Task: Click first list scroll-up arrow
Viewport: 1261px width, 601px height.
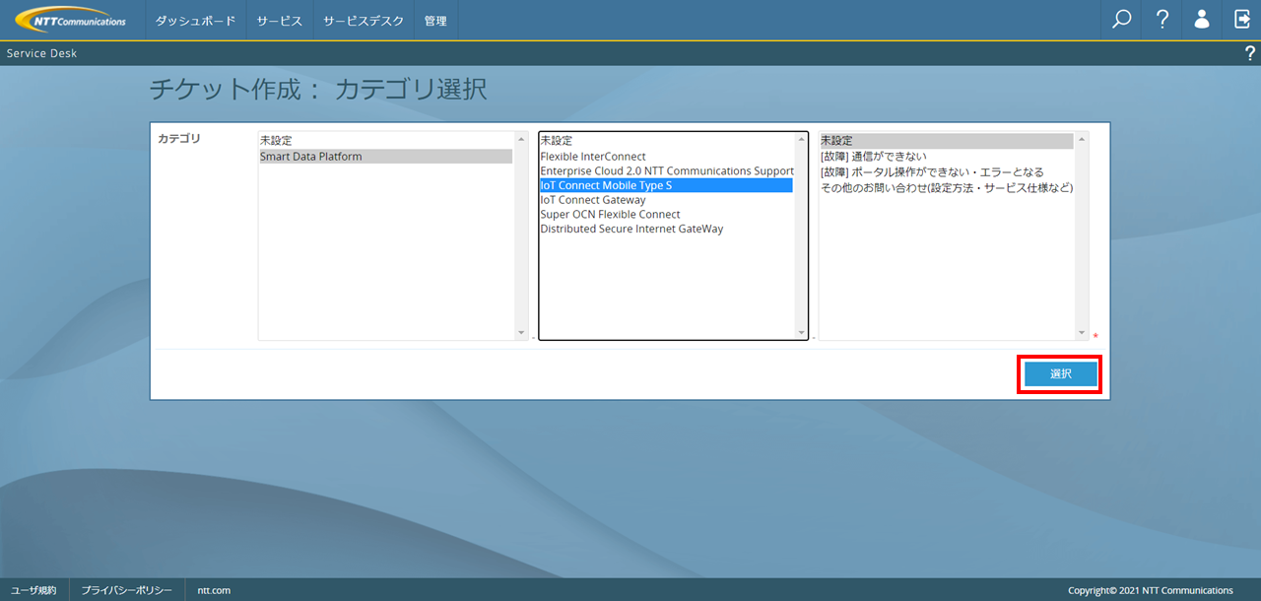Action: (x=521, y=139)
